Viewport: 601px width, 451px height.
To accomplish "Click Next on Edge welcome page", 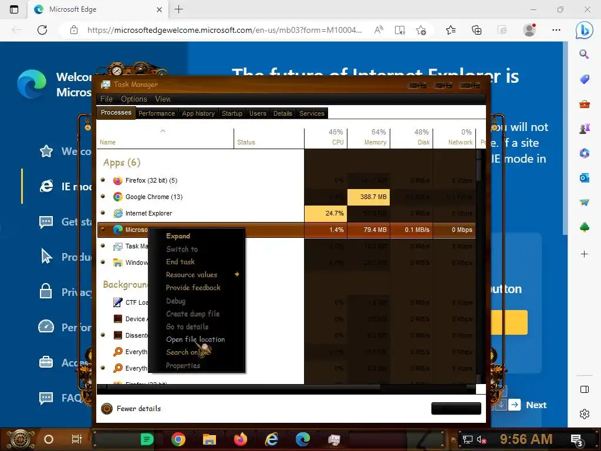I will pyautogui.click(x=536, y=405).
